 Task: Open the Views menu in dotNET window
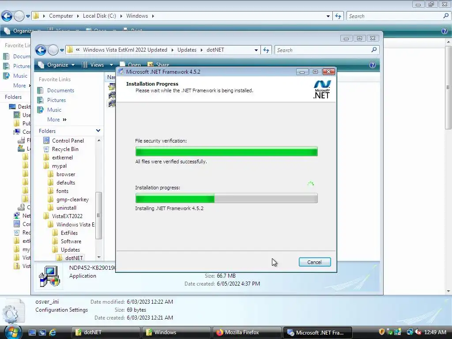tap(94, 65)
